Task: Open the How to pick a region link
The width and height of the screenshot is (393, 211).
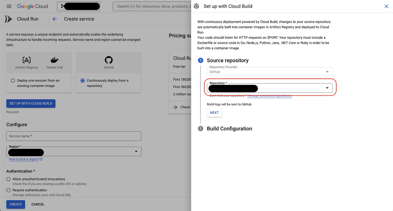Action: pos(26,159)
